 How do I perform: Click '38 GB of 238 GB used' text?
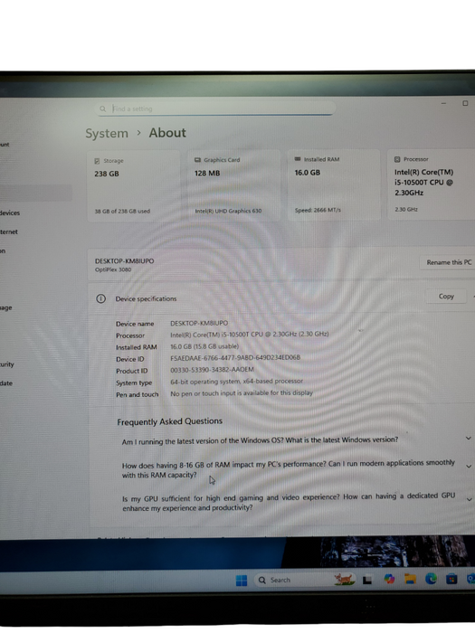[x=122, y=211]
